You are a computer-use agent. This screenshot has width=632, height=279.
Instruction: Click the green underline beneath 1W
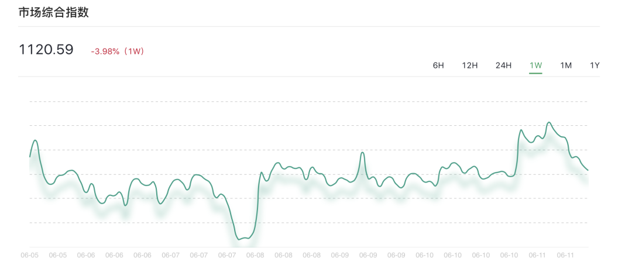coord(535,74)
